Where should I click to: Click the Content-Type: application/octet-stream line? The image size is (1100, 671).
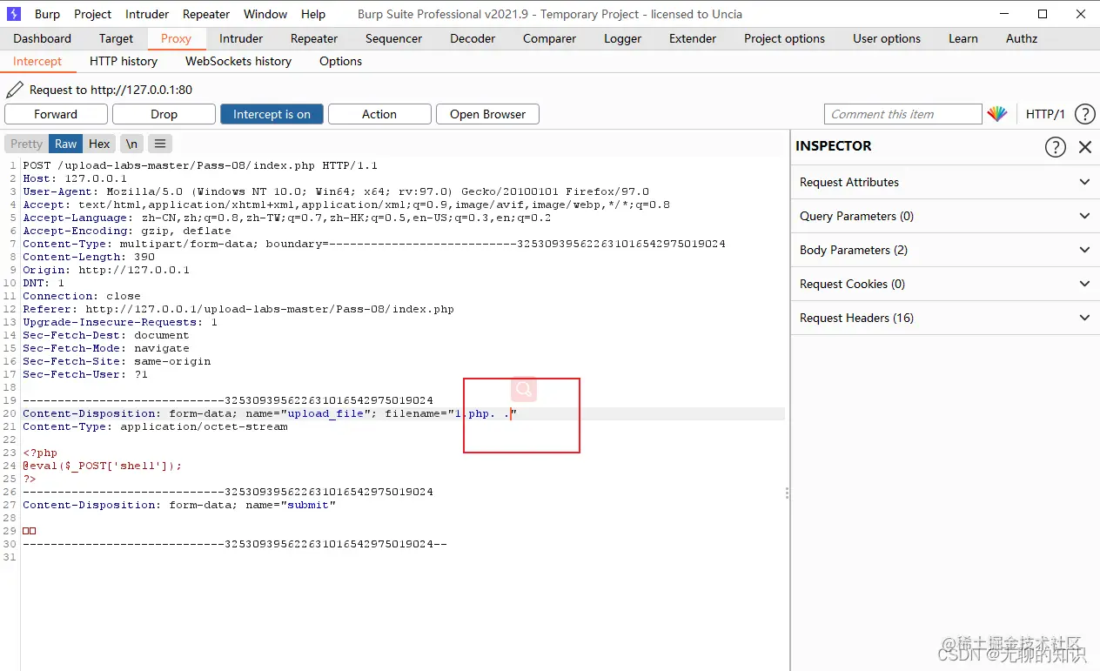tap(155, 426)
